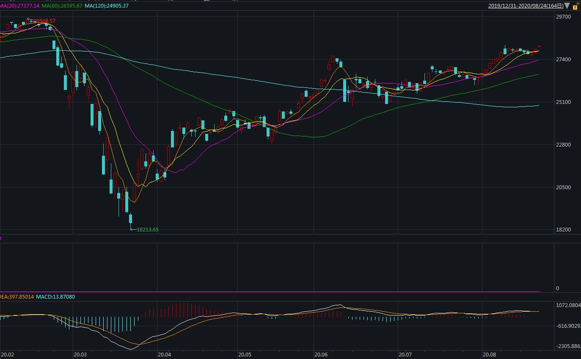581x359 pixels.
Task: Click the MA(120) indicator label
Action: point(106,6)
